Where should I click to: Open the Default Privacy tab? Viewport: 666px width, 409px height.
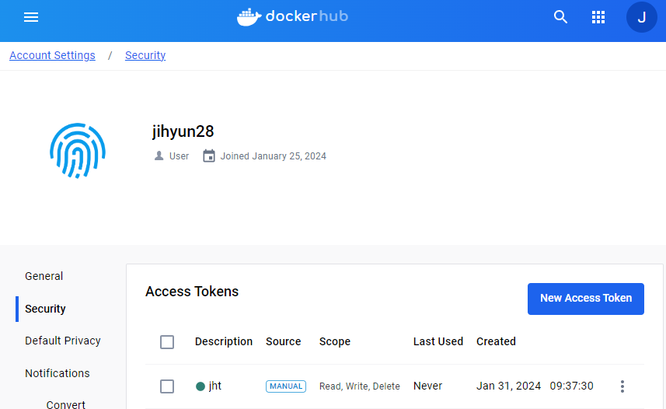(63, 341)
